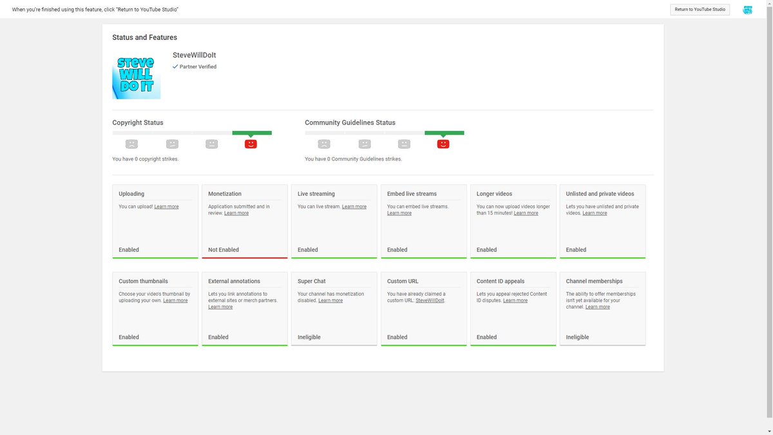Click the 'When you're finished using this feature' notice
This screenshot has height=435, width=773.
coord(95,10)
